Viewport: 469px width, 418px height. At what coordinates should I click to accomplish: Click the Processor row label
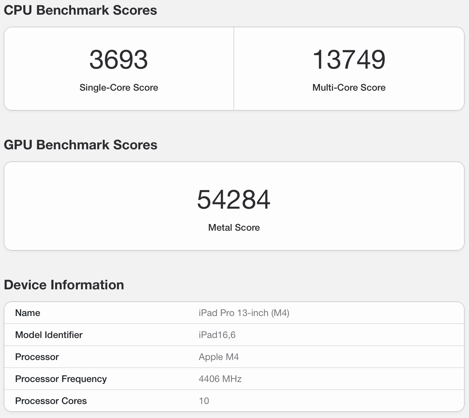(37, 357)
